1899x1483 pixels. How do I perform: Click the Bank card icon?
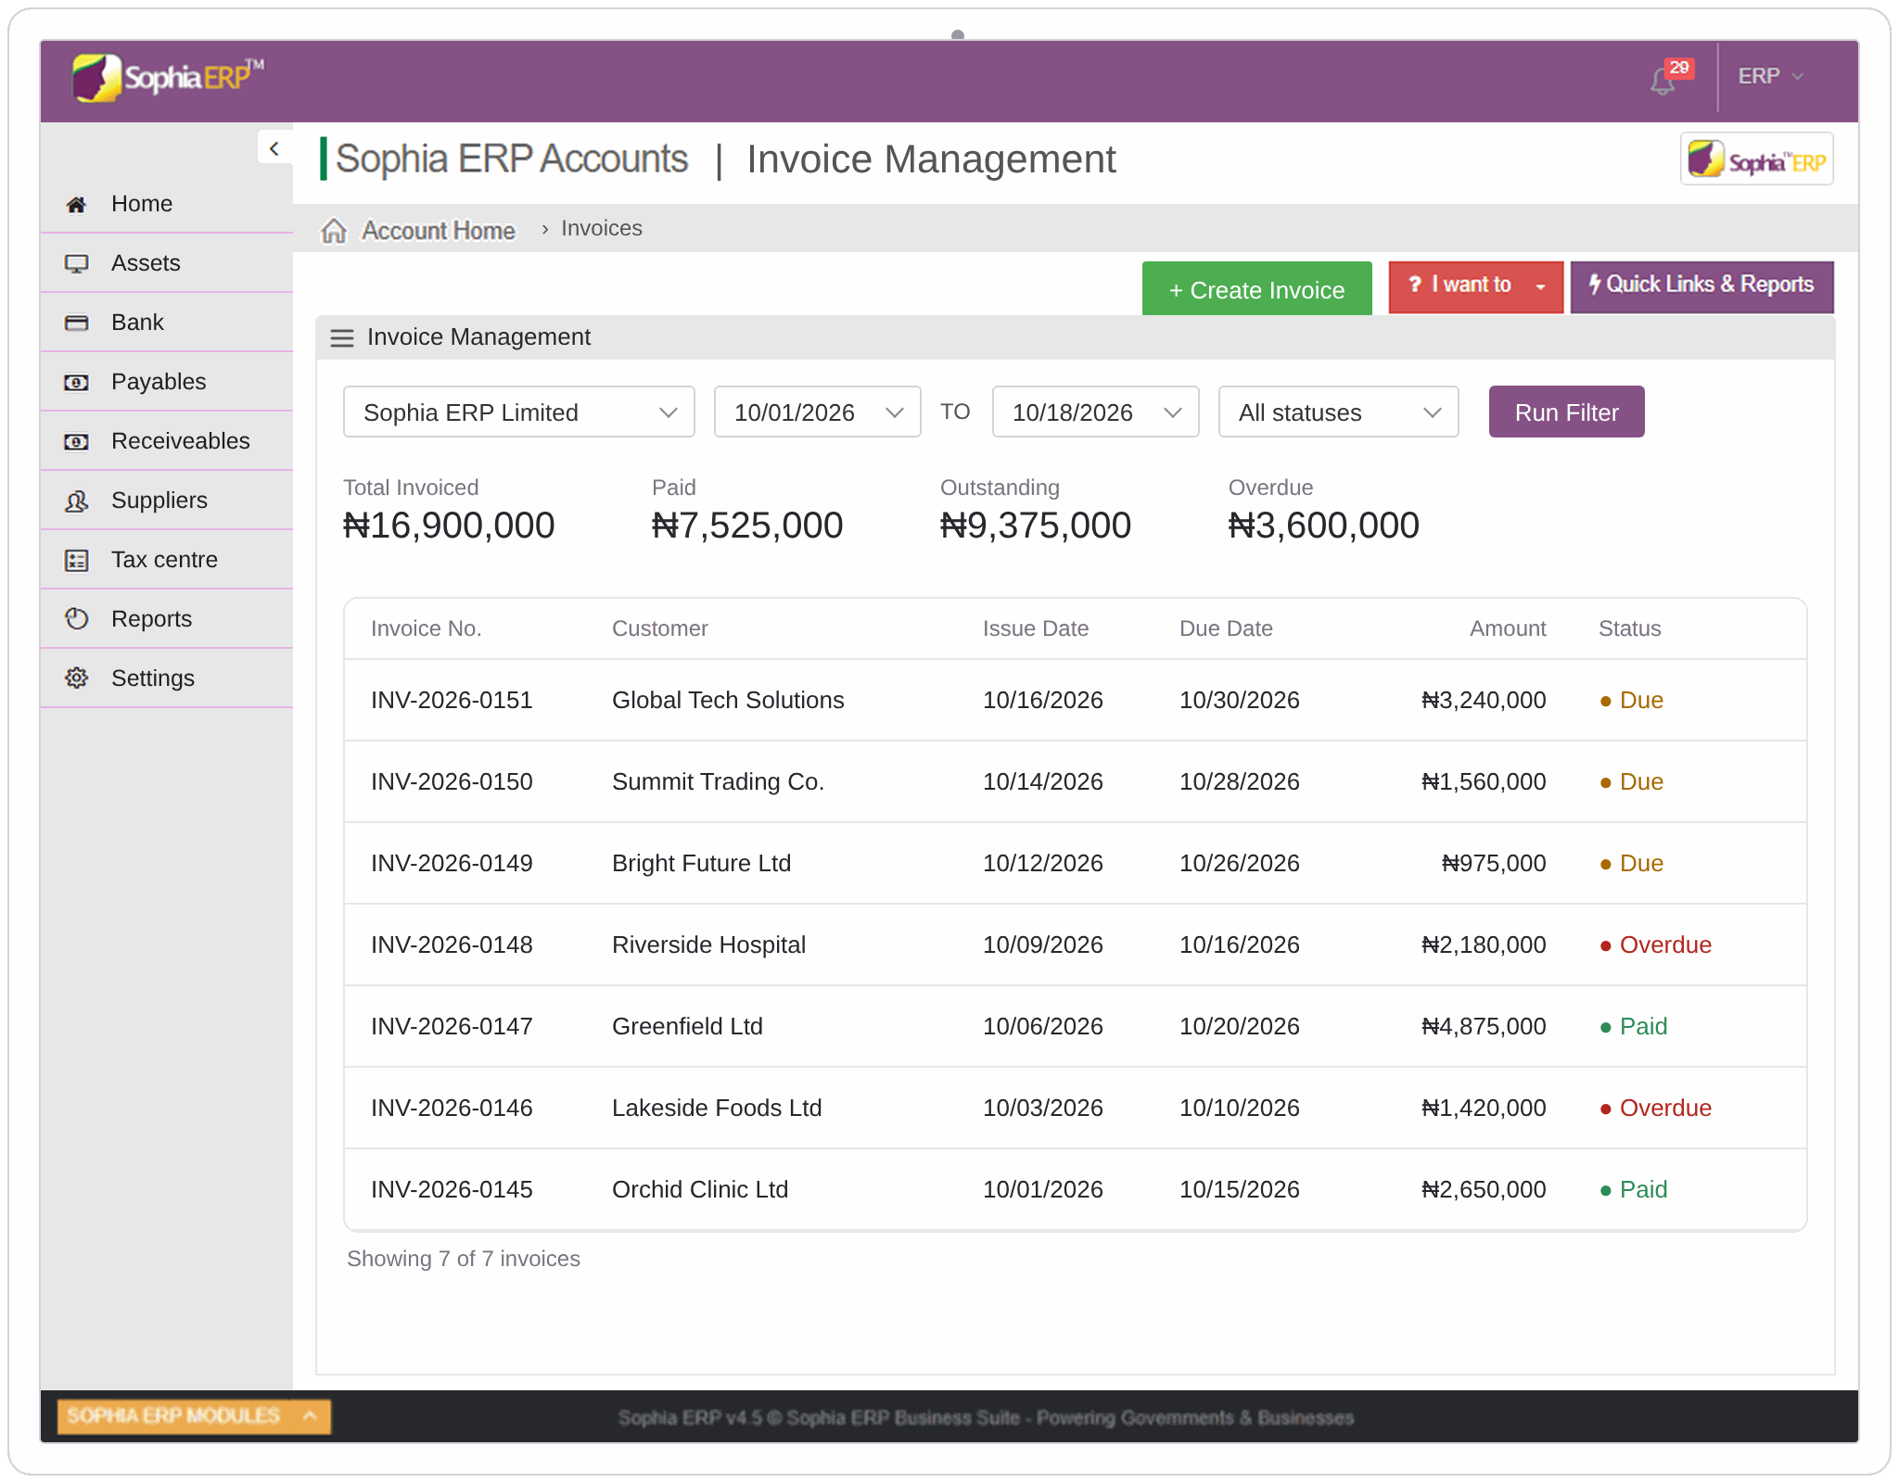click(x=76, y=323)
